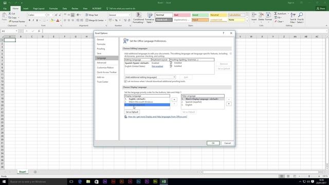The height and width of the screenshot is (185, 329).
Task: Add a new sheet with plus icon
Action: [35, 172]
